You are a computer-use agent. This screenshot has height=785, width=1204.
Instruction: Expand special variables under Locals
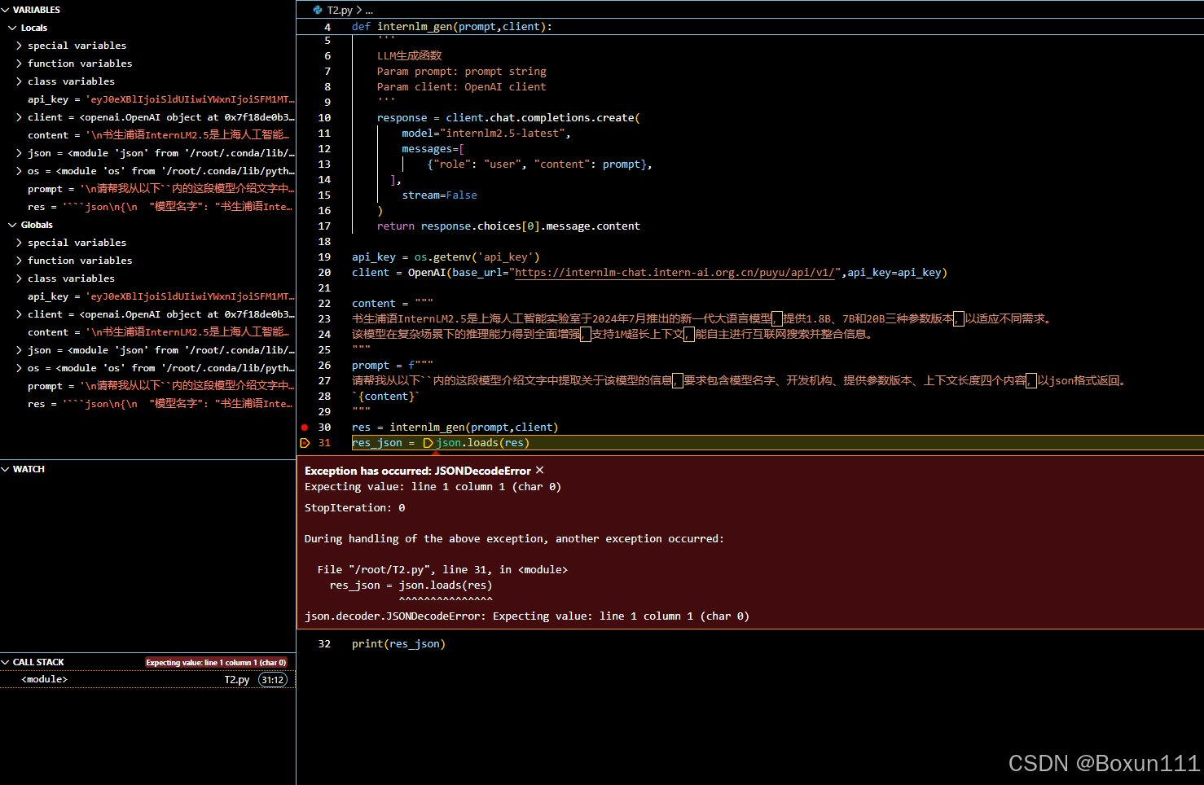[19, 46]
